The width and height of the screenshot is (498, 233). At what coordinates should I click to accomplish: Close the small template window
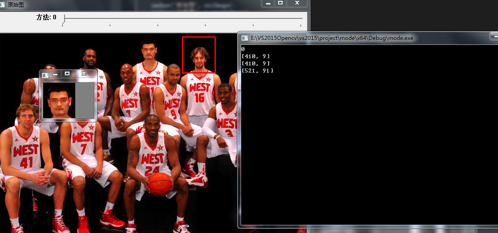84,74
